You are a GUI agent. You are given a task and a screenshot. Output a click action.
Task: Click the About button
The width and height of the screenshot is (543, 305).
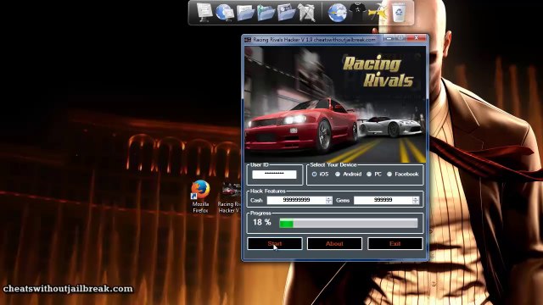[x=334, y=243]
